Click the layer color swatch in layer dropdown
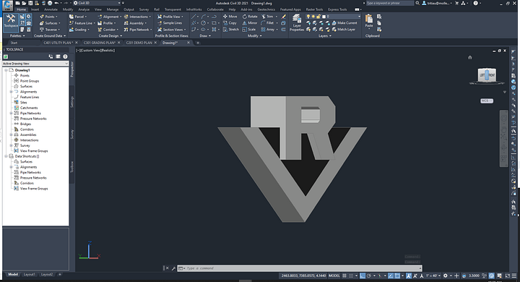520x282 pixels. 324,17
